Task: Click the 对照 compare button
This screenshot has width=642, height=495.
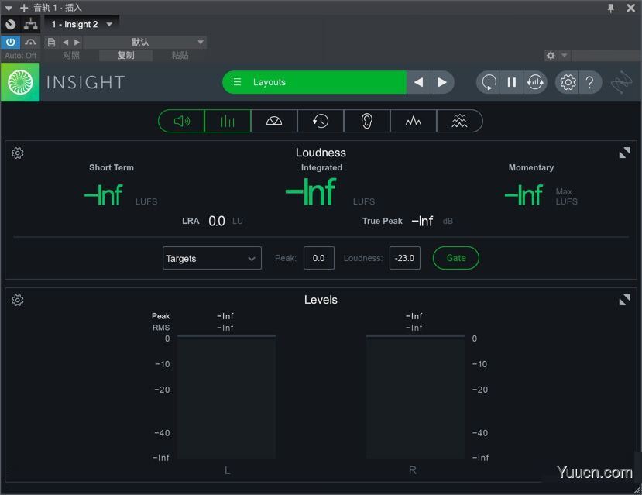Action: 71,55
